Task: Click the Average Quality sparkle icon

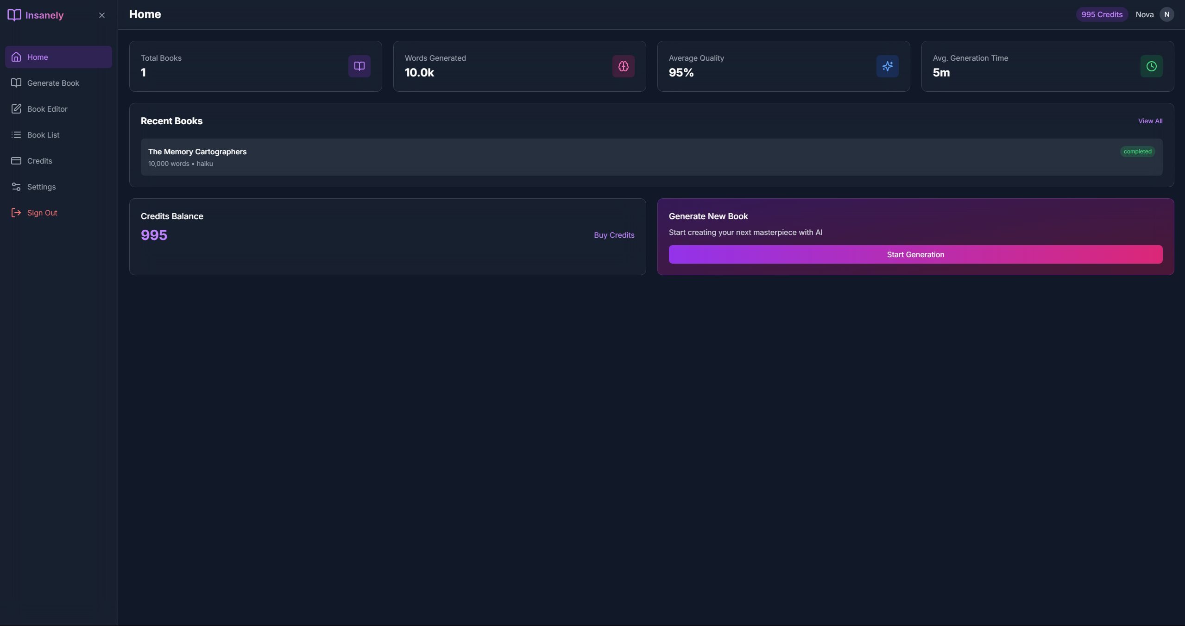Action: [x=887, y=66]
